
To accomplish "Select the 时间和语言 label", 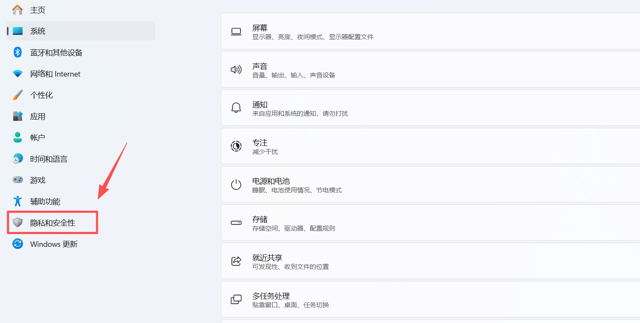I will click(49, 159).
